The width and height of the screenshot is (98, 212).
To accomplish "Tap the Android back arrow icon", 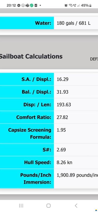I will point(76,206).
